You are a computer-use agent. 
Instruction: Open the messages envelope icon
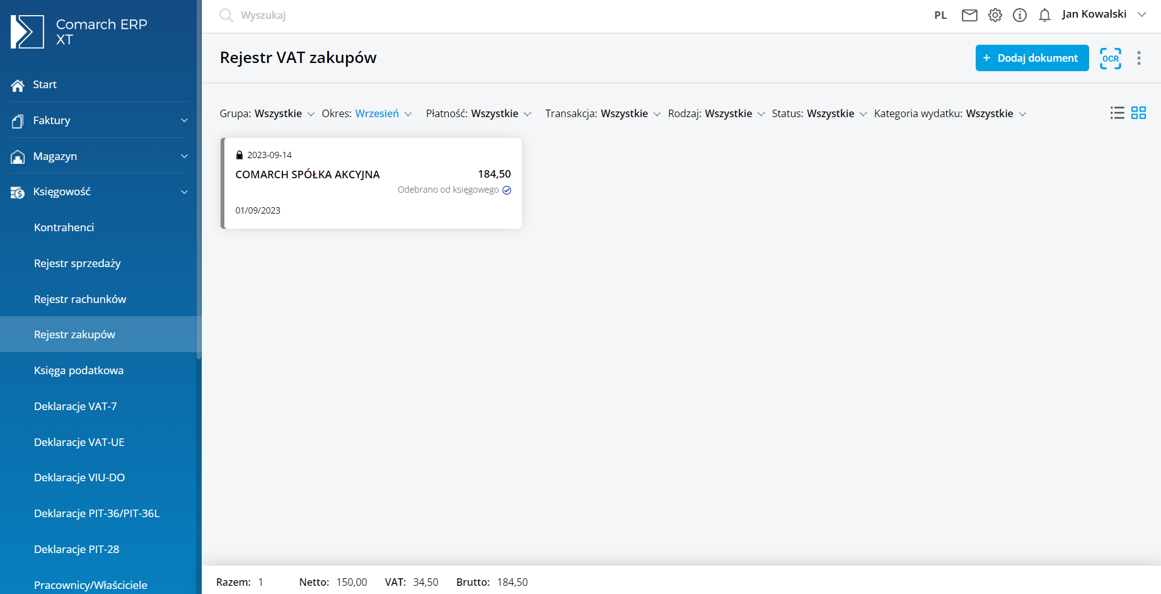[x=969, y=15]
